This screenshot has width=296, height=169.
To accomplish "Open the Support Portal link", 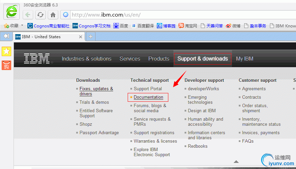I will pos(148,89).
